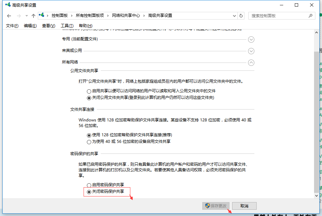Select 使用 128 位加密帮助保护文件共享连接 radio button
The width and height of the screenshot is (322, 216).
pos(89,135)
